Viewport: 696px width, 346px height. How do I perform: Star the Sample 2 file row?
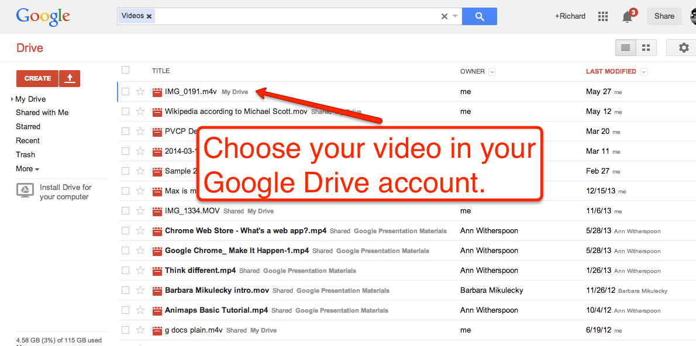point(140,171)
